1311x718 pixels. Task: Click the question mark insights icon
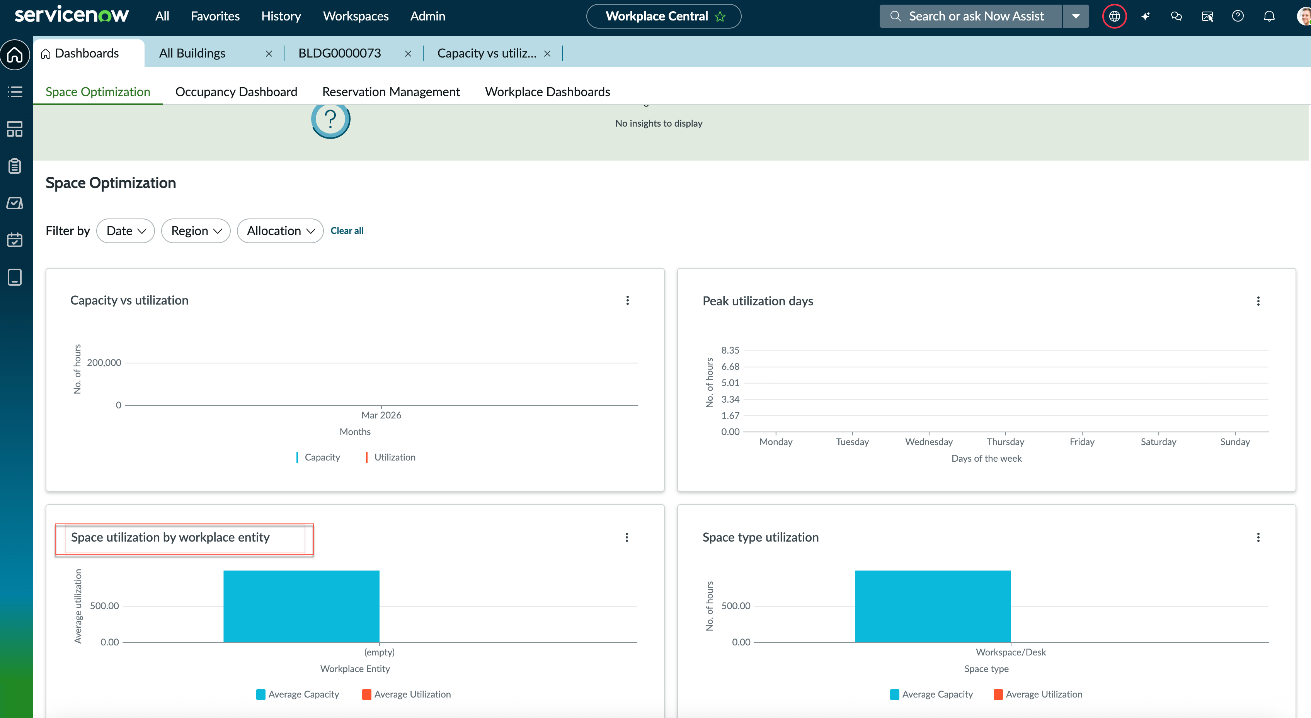[x=331, y=120]
